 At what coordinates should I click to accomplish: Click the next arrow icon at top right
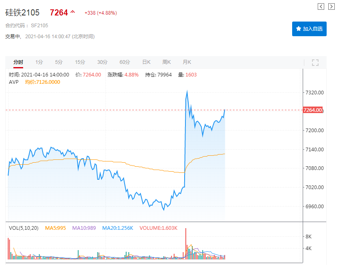click(332, 6)
